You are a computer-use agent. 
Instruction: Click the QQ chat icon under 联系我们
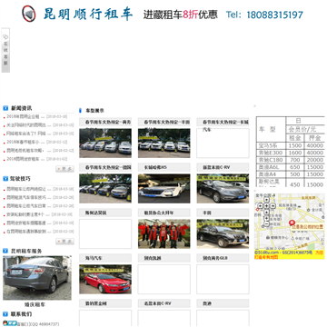point(10,323)
